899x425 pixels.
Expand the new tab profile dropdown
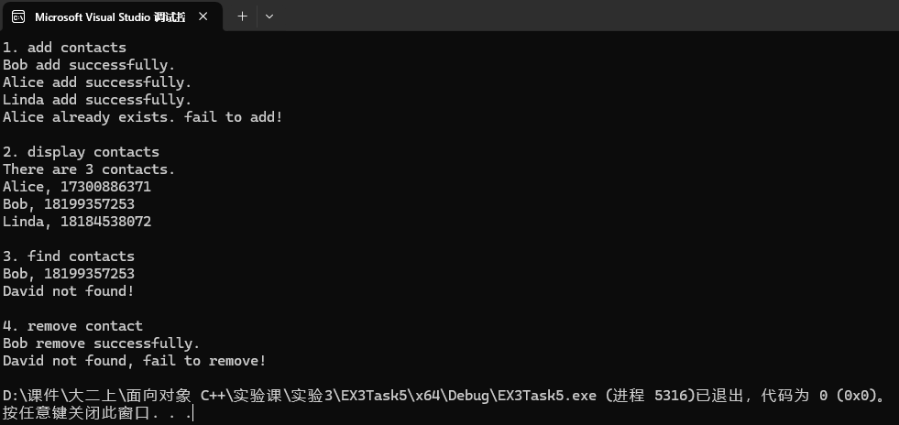(x=269, y=16)
